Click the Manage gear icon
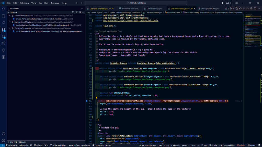 (4, 140)
